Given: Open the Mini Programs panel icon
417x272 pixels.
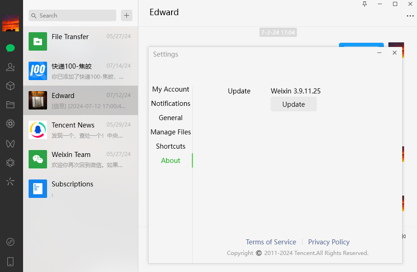Looking at the screenshot, I should pos(10,242).
